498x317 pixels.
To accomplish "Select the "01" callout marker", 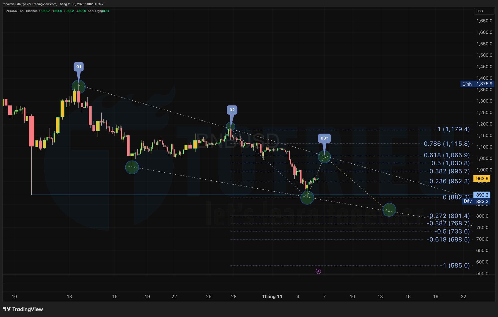I will 79,67.
